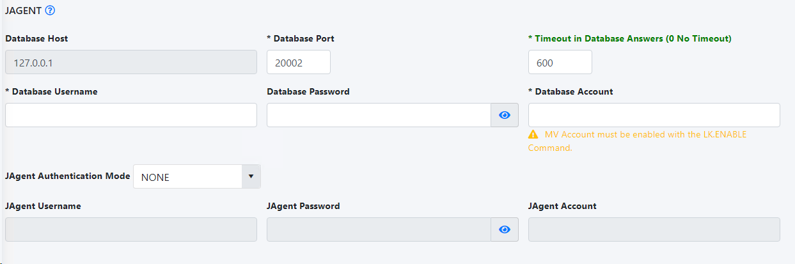Click the JAgent Password field
This screenshot has height=264, width=795.
tap(379, 229)
